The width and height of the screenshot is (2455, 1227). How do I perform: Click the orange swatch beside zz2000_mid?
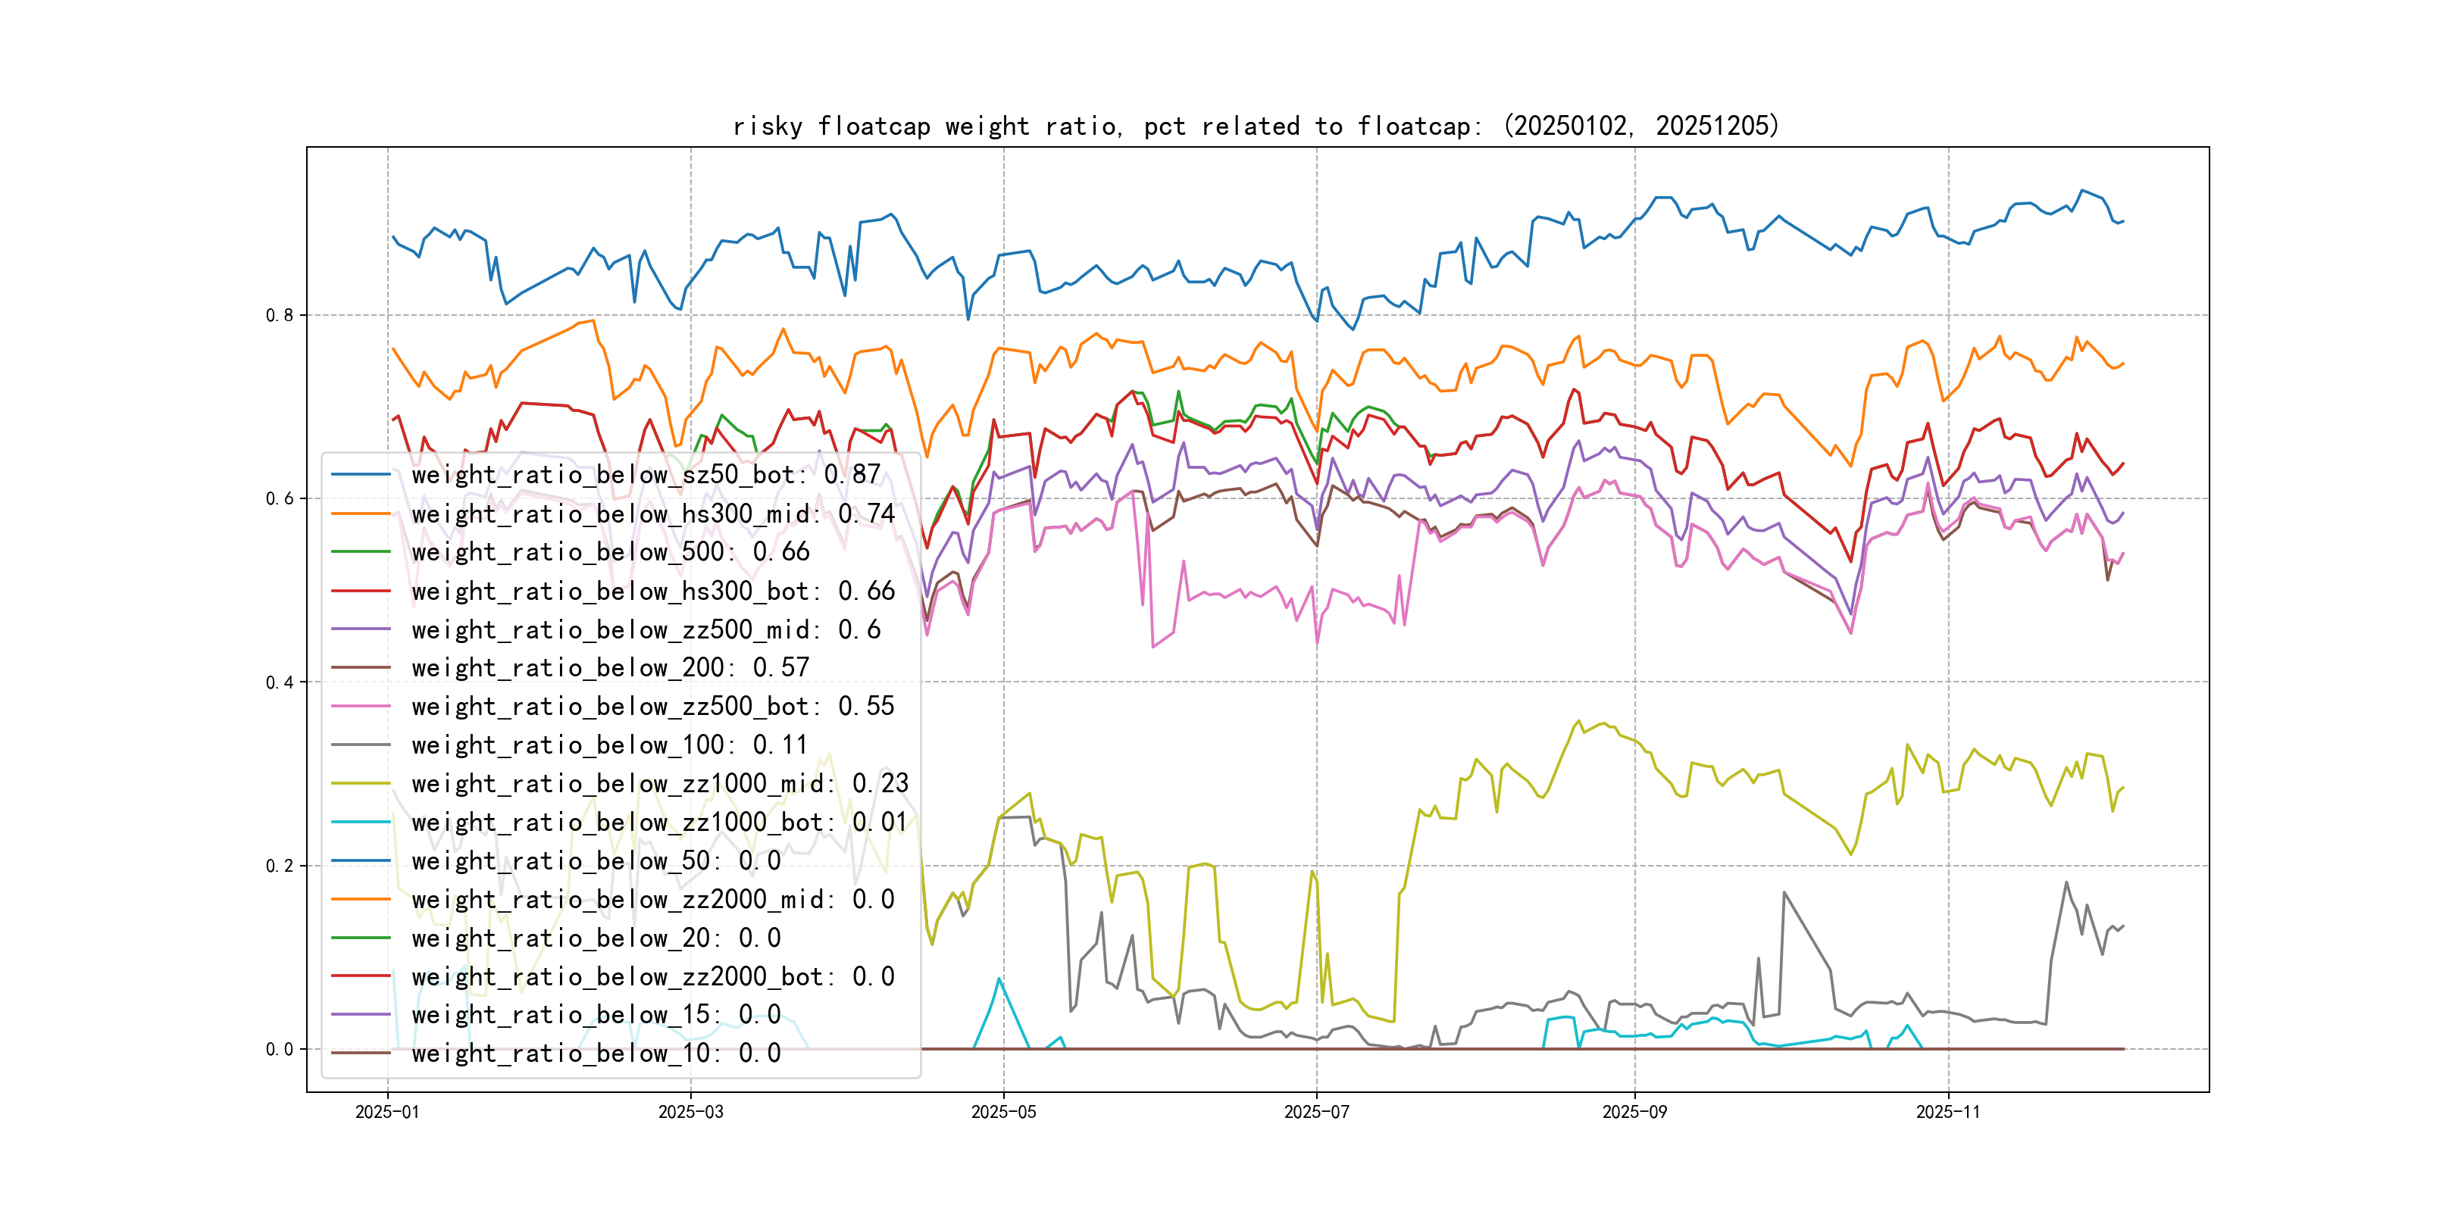pyautogui.click(x=360, y=899)
